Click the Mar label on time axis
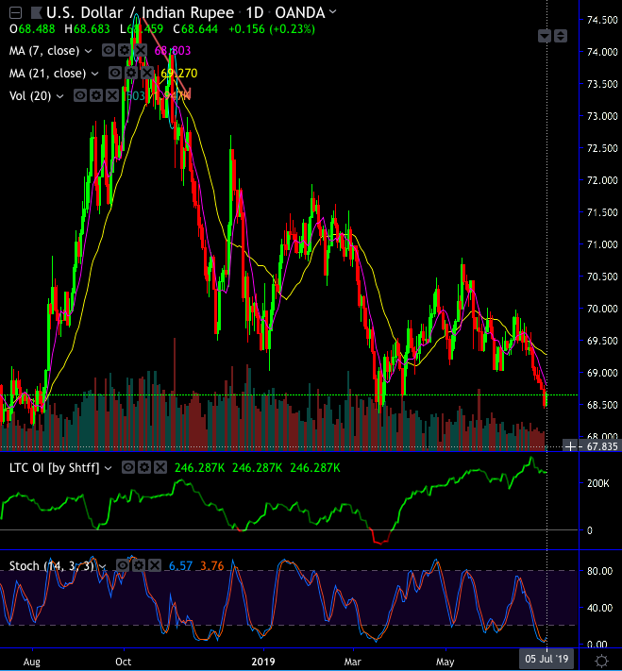This screenshot has height=671, width=622. click(x=352, y=662)
